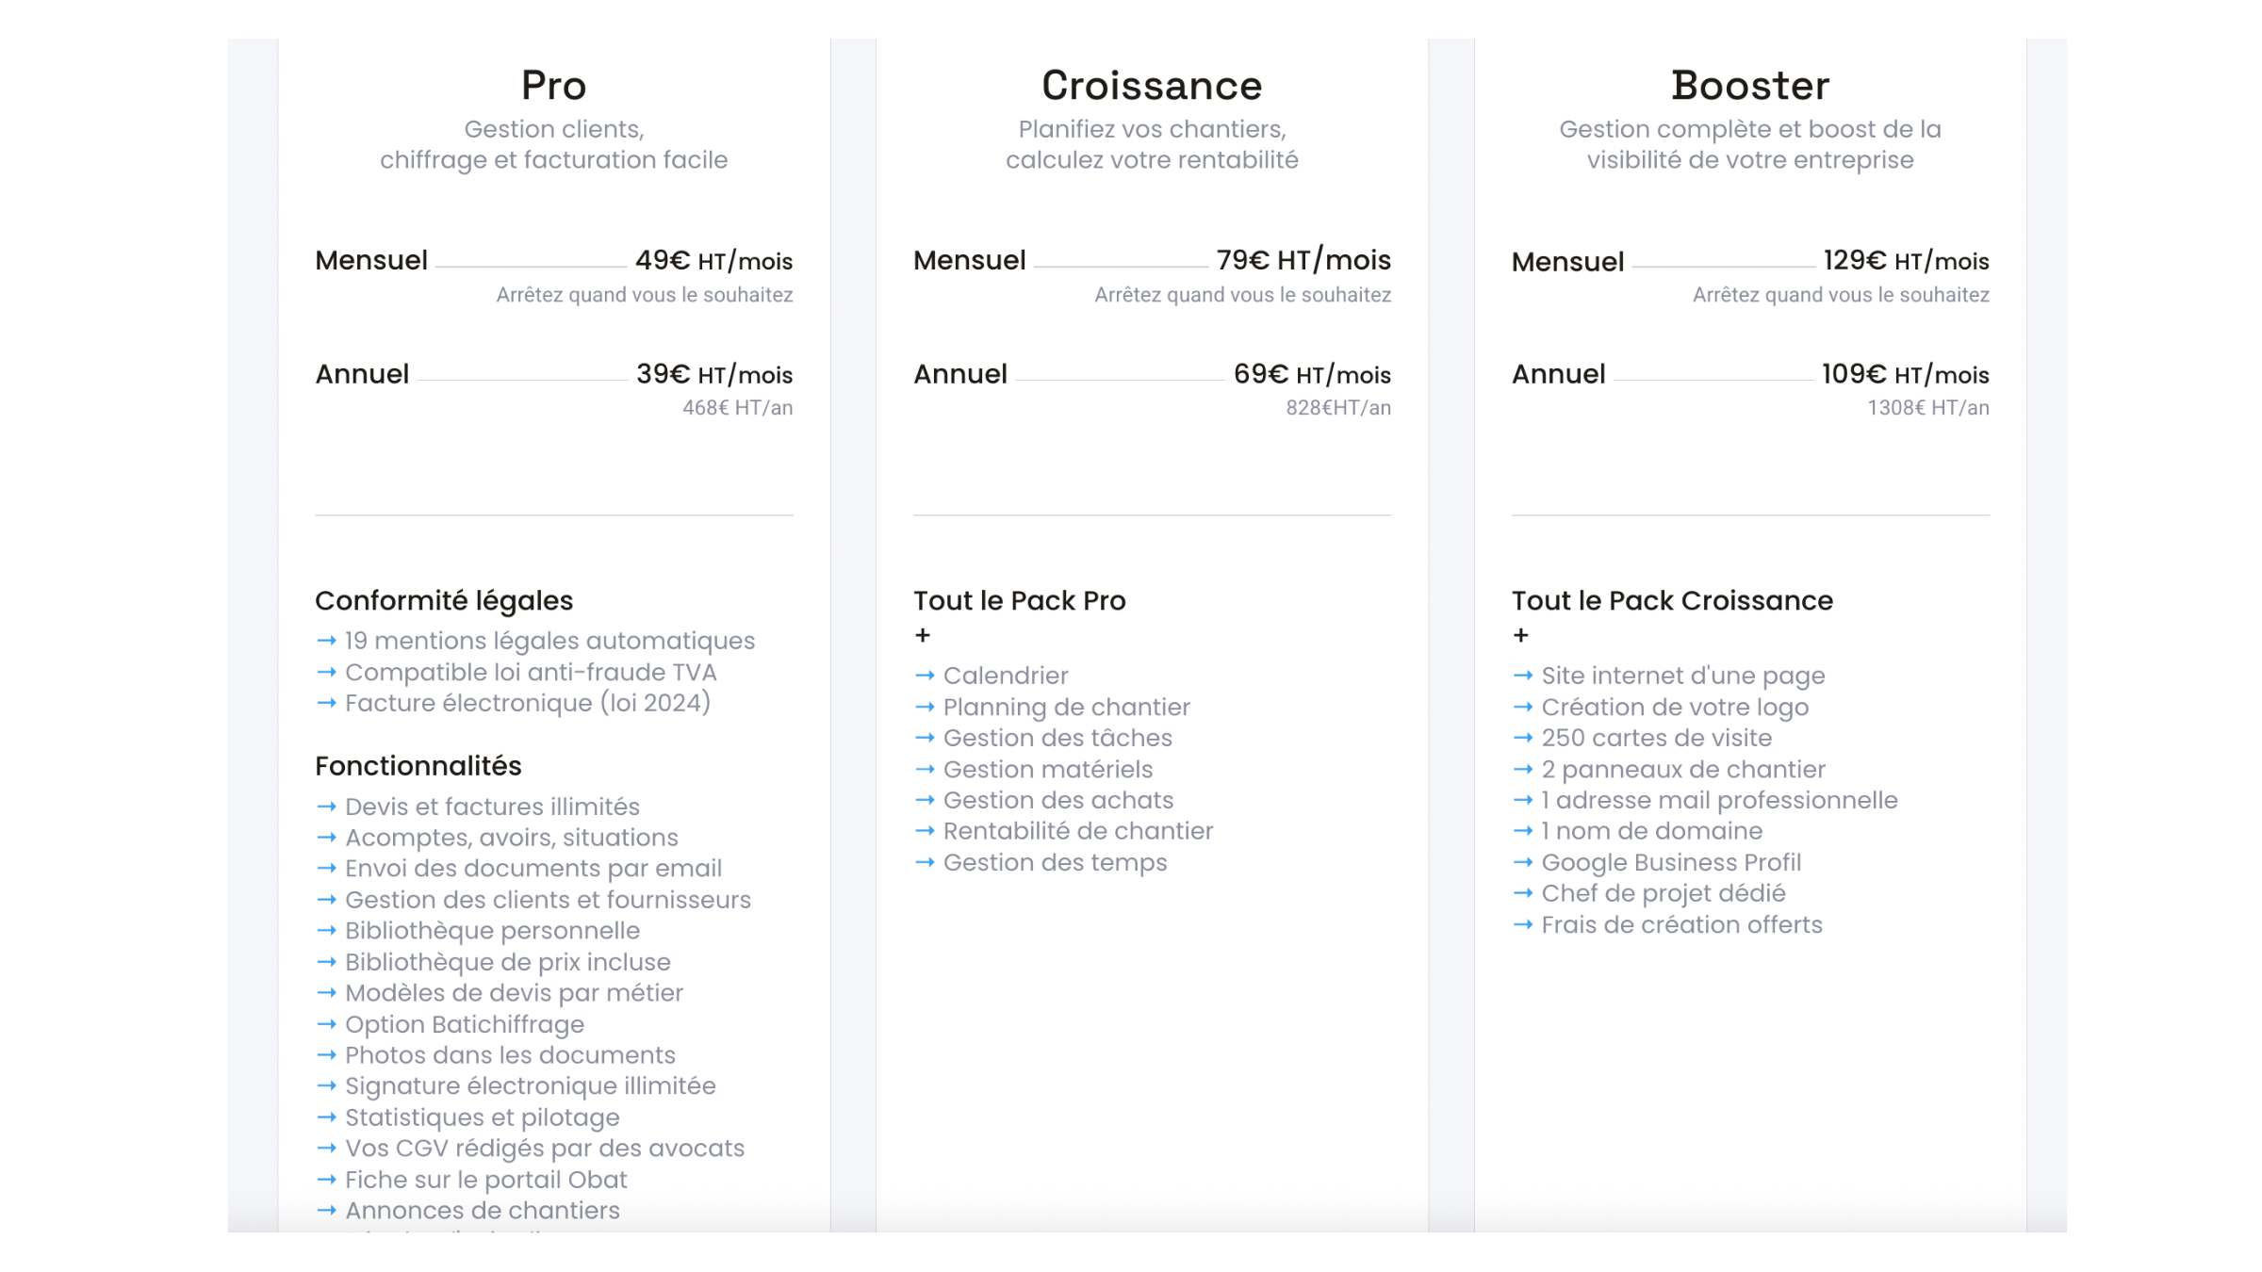Click the arrow beside Frais de création offerts
Viewport: 2262px width, 1272px height.
1523,924
